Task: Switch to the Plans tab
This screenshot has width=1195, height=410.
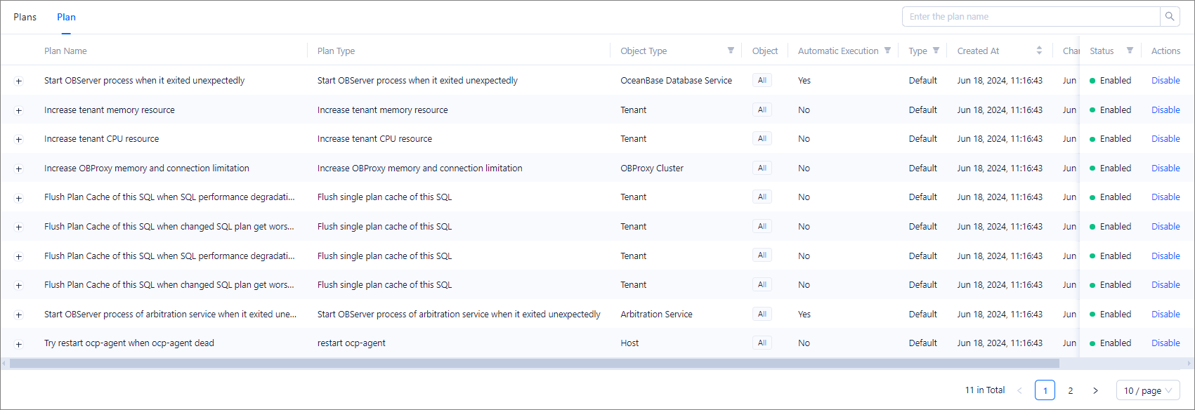Action: 25,17
